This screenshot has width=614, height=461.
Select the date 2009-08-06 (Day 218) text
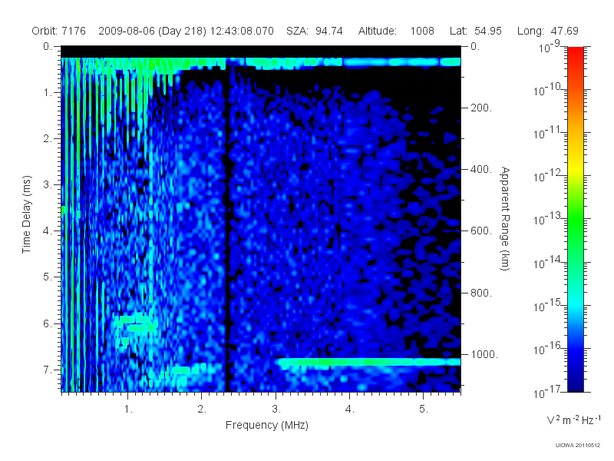pos(152,31)
